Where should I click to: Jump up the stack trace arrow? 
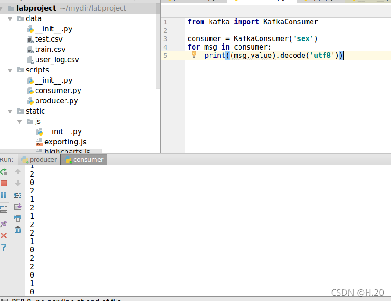click(18, 172)
